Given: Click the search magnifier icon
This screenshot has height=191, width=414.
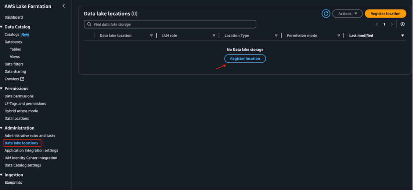Looking at the screenshot, I should click(x=89, y=24).
